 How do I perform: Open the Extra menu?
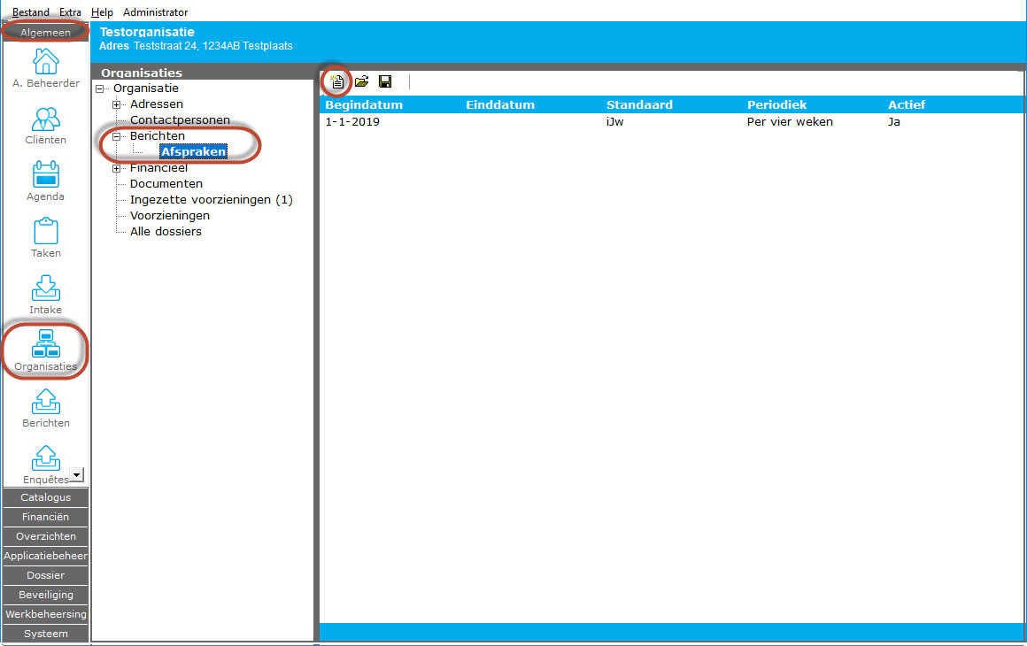[70, 12]
